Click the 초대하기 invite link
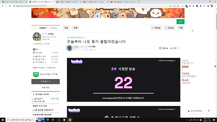 click(x=55, y=53)
